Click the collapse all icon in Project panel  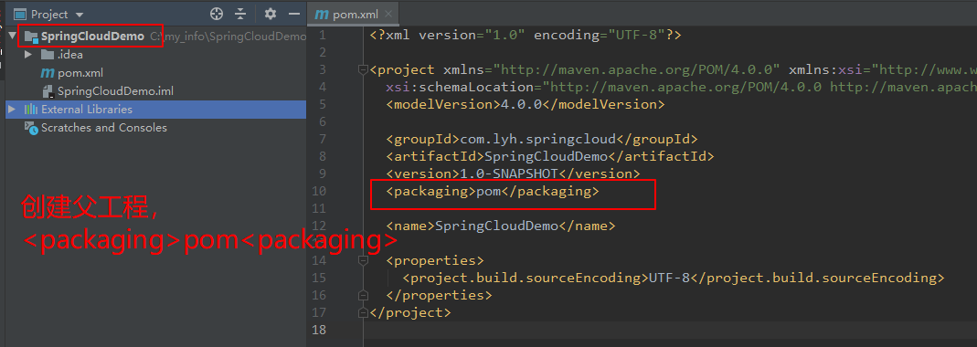(240, 14)
